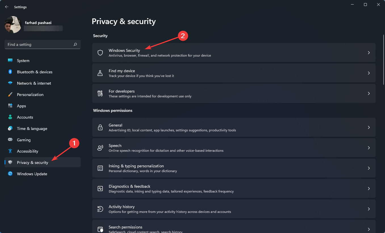Click the Find my device location icon
The width and height of the screenshot is (385, 233).
pos(100,73)
